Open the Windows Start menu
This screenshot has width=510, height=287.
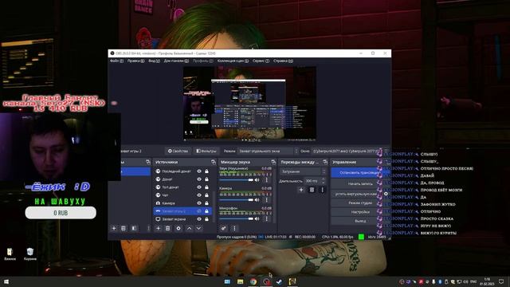point(6,281)
